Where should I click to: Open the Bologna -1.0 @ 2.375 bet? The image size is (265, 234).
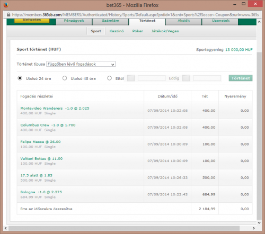coord(41,192)
